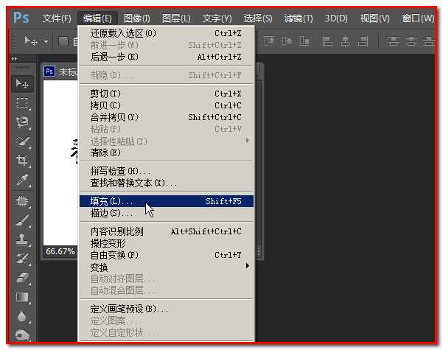Select the Clone Stamp tool

(x=22, y=239)
